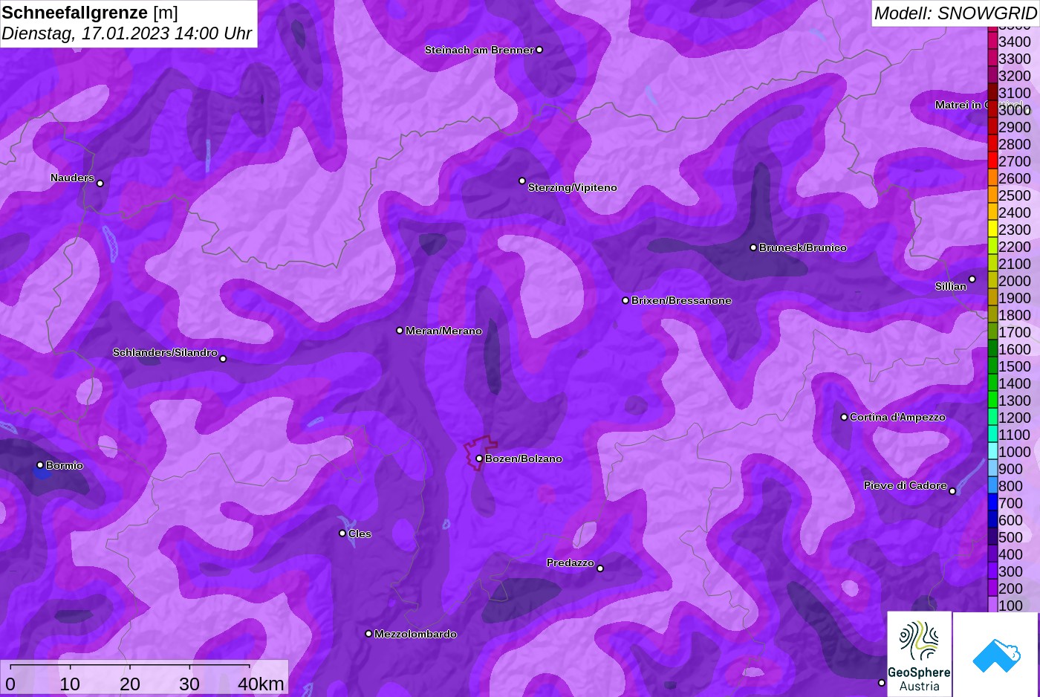Click the Predazzo marker dot
The image size is (1040, 697).
coord(600,568)
